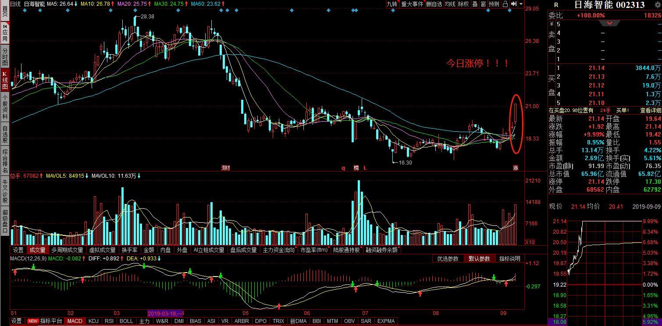Select the ASI indicator tab
662x326 pixels.
tap(211, 321)
